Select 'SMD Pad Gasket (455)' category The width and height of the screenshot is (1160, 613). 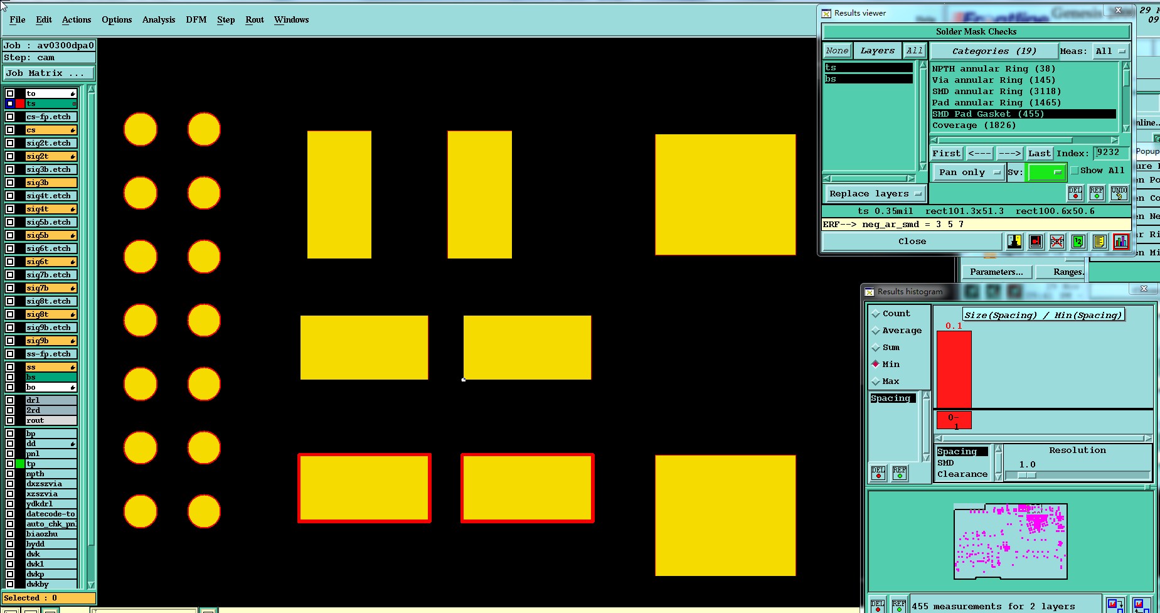click(x=1024, y=114)
